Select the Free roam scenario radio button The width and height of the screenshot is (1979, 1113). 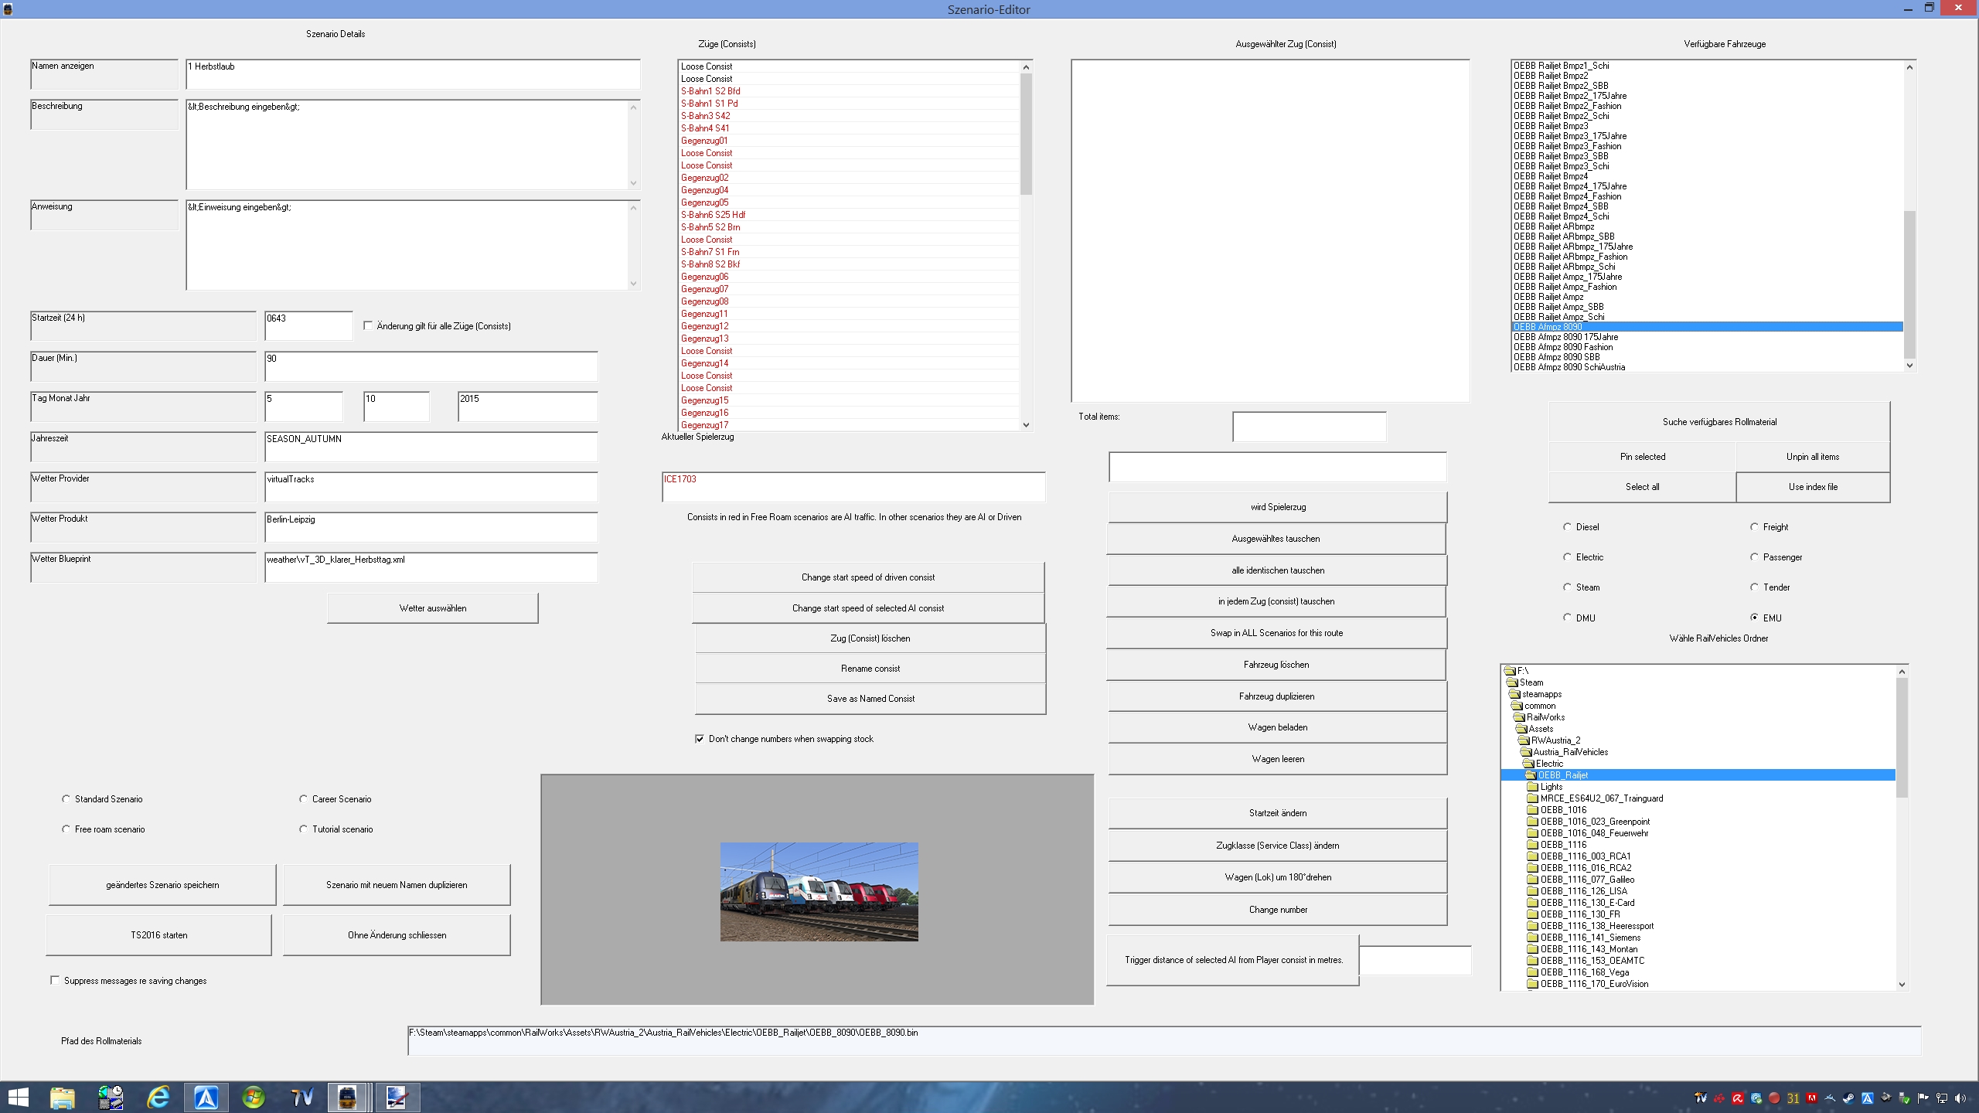[x=66, y=829]
